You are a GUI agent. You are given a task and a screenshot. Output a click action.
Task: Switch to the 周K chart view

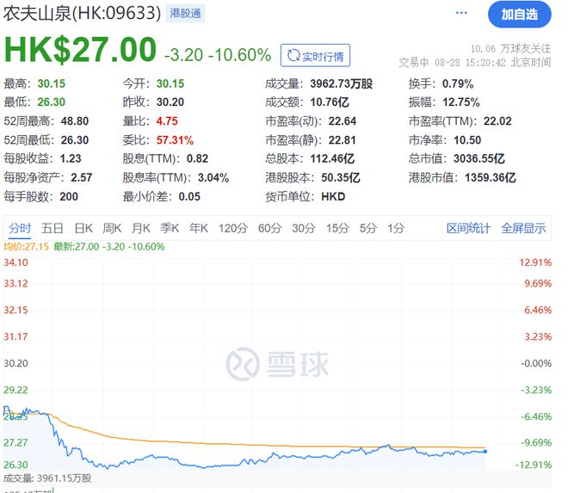113,228
